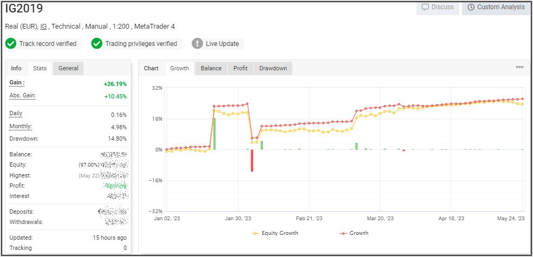Click the Gain stat label
The height and width of the screenshot is (257, 533).
[x=17, y=83]
